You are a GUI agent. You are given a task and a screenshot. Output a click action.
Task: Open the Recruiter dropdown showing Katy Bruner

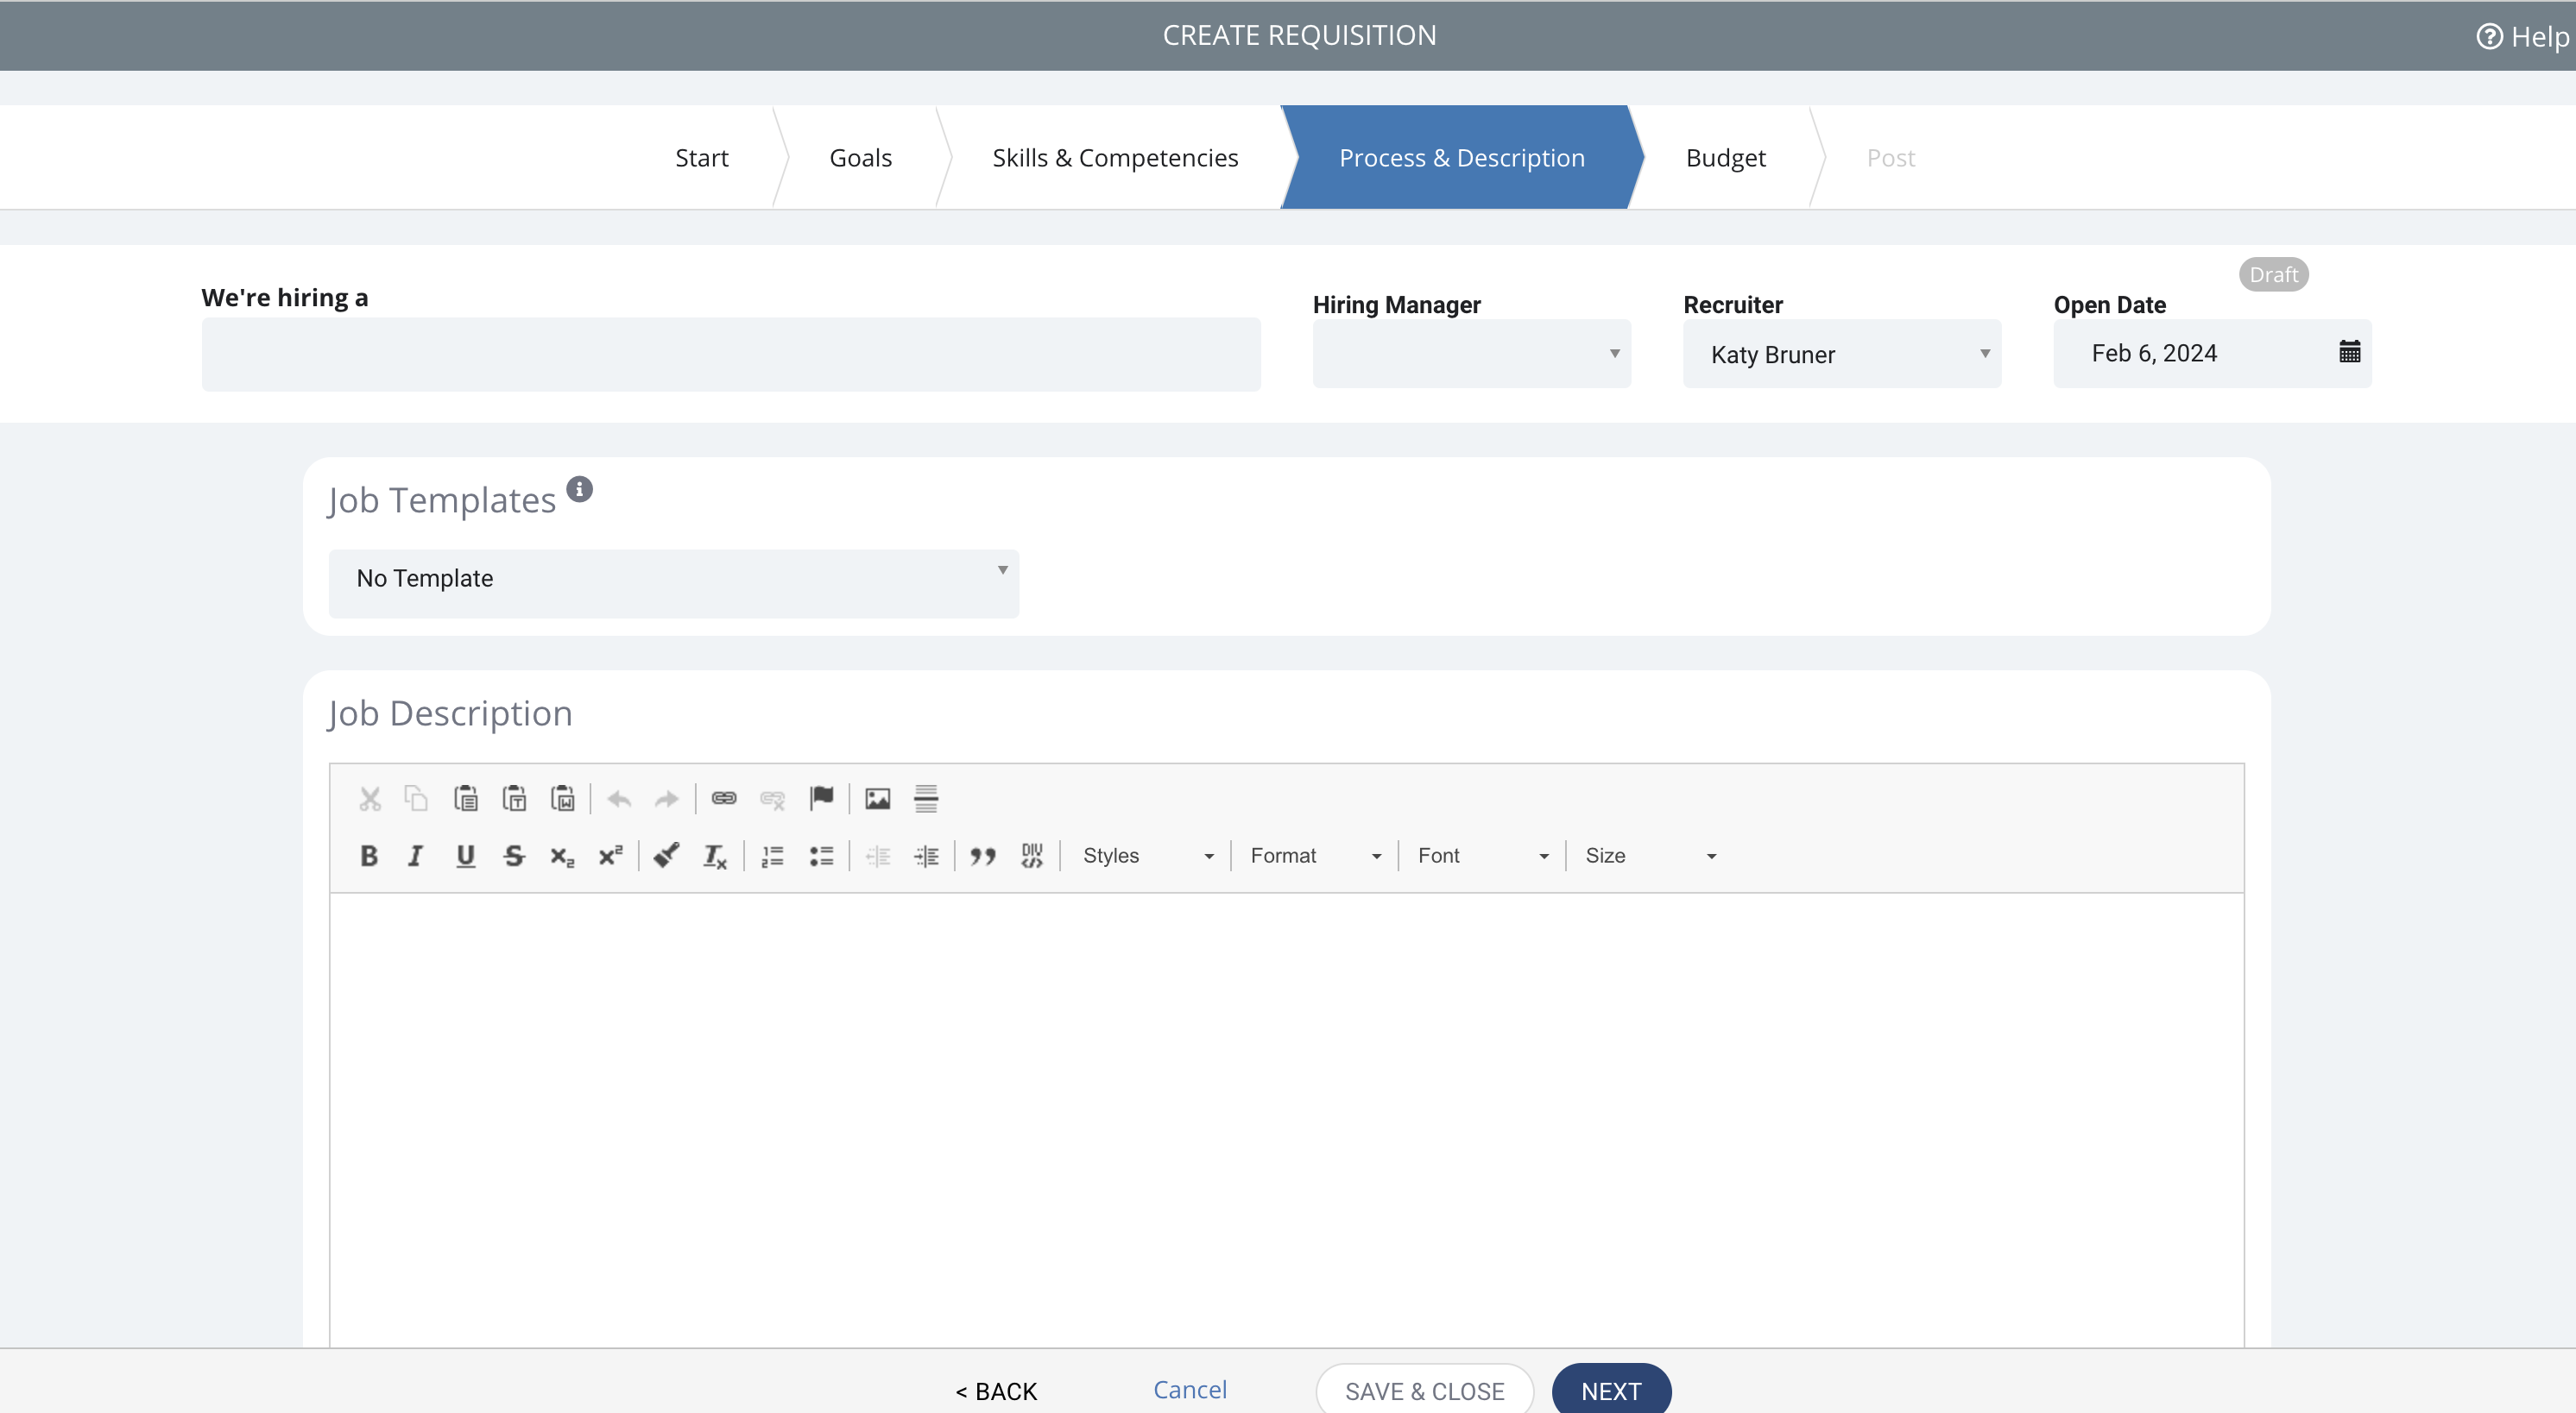click(x=1842, y=354)
